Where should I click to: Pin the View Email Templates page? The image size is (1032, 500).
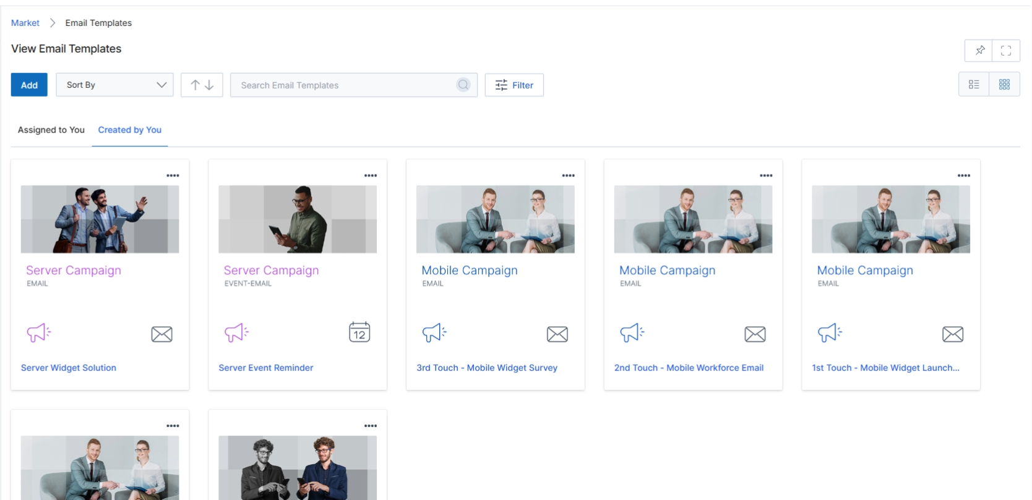[979, 51]
